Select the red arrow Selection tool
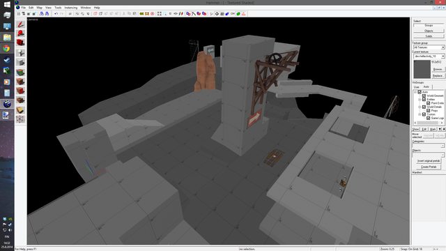446x251 pixels. 20,24
